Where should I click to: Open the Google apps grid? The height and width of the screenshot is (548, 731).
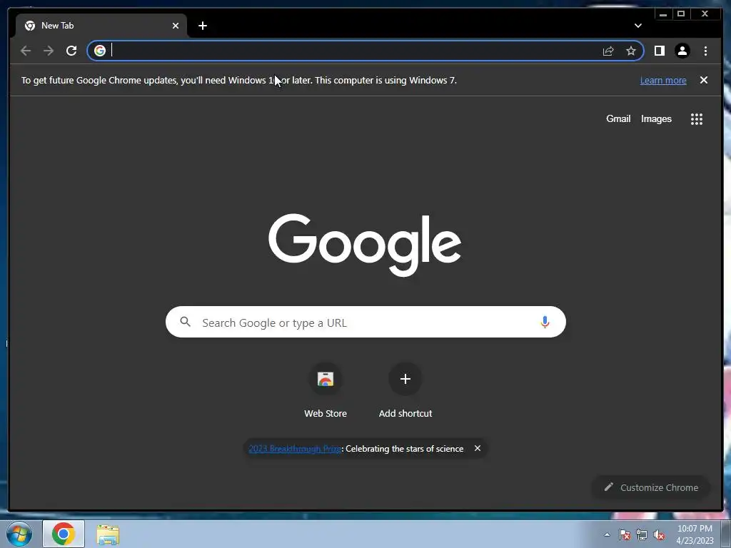tap(697, 119)
